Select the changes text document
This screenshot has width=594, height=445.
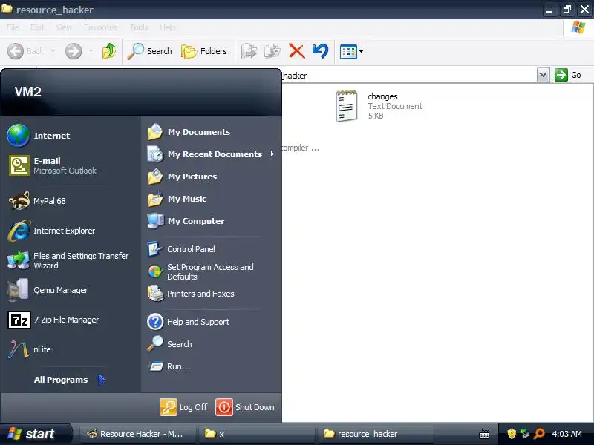(378, 106)
